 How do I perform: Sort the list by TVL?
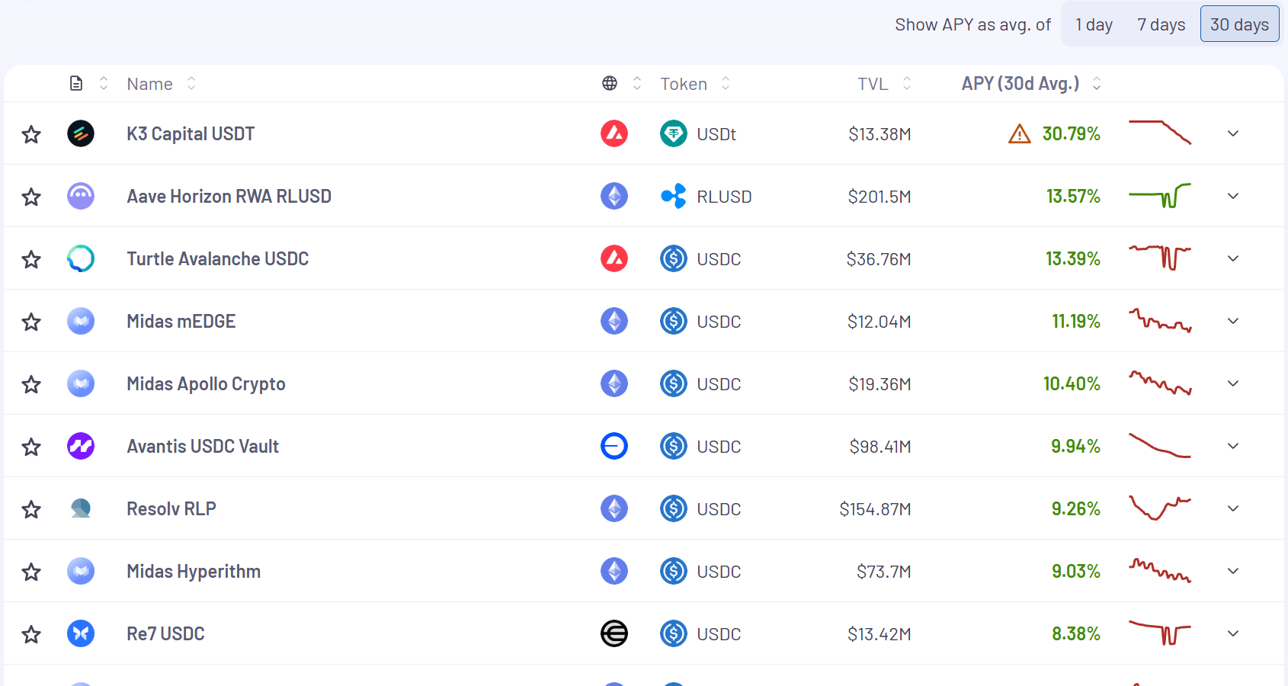pyautogui.click(x=884, y=84)
